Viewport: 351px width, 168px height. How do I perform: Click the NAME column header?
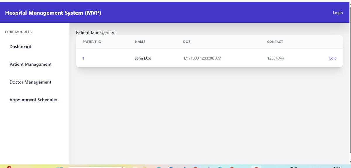[140, 42]
